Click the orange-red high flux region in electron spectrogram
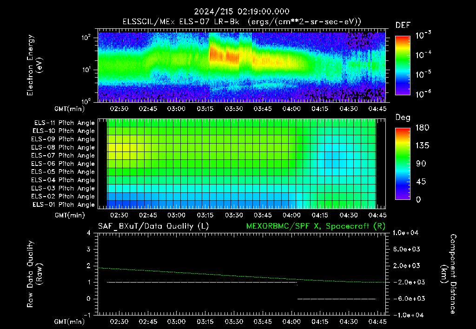 tap(224, 55)
